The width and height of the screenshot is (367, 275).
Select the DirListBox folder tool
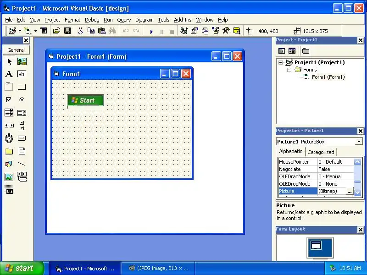(9, 151)
